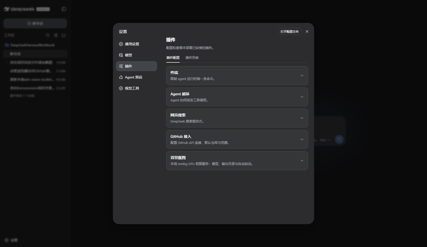
Task: Switch to 插件配置 tab
Action: (173, 58)
